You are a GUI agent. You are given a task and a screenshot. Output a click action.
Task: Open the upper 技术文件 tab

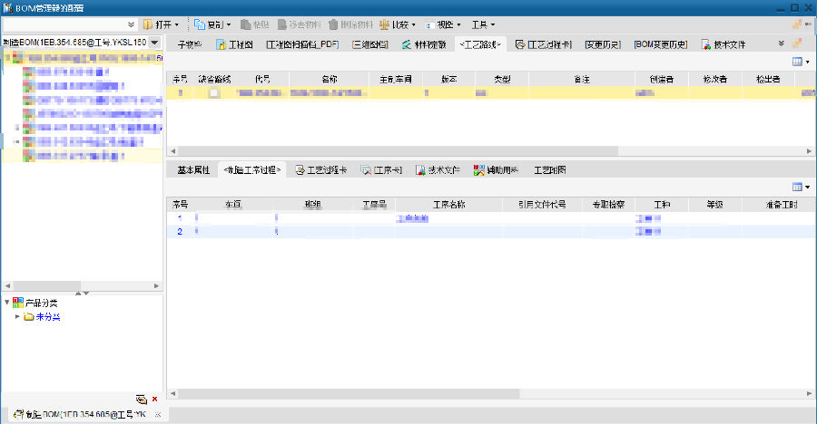click(x=723, y=44)
